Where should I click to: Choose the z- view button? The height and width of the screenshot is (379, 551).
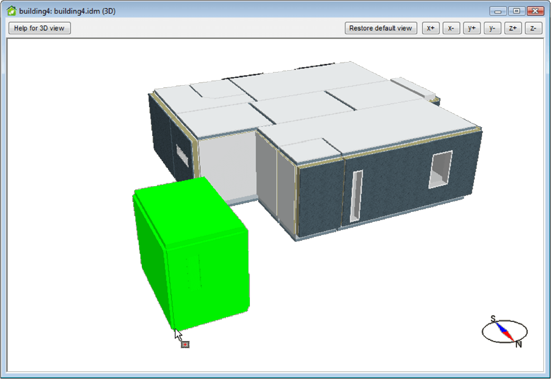coord(533,28)
